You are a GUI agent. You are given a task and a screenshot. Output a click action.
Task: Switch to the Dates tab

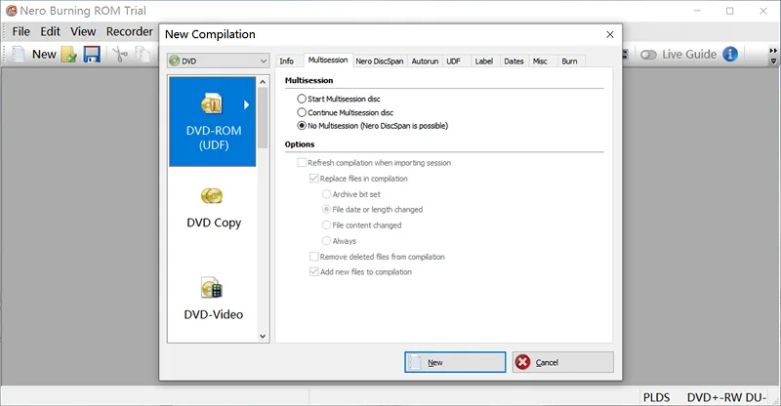tap(514, 61)
